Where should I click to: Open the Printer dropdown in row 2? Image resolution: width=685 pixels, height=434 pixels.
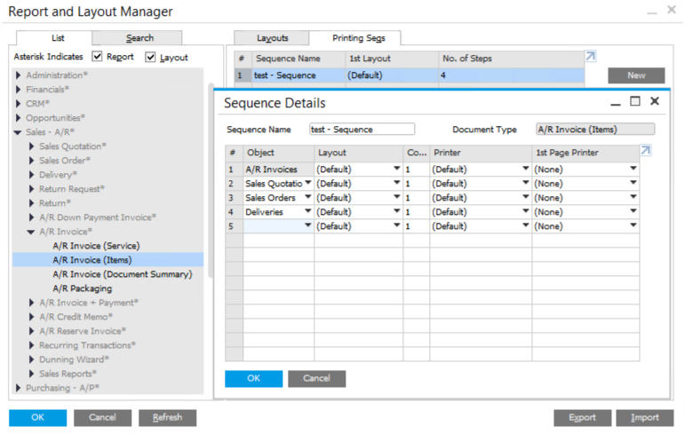tap(527, 184)
